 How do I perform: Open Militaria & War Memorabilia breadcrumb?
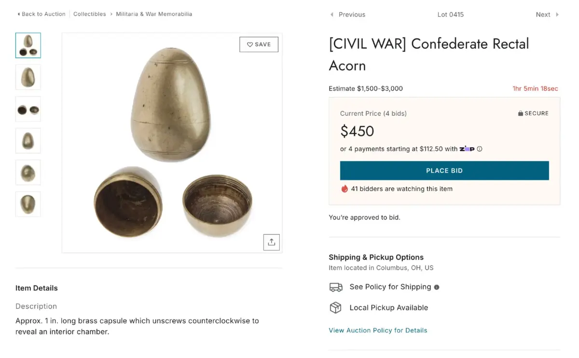pos(154,14)
